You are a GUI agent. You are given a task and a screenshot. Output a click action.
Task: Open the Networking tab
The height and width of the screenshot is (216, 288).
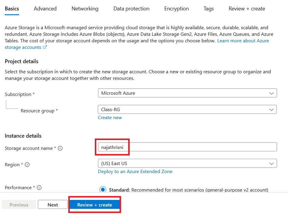(x=85, y=8)
